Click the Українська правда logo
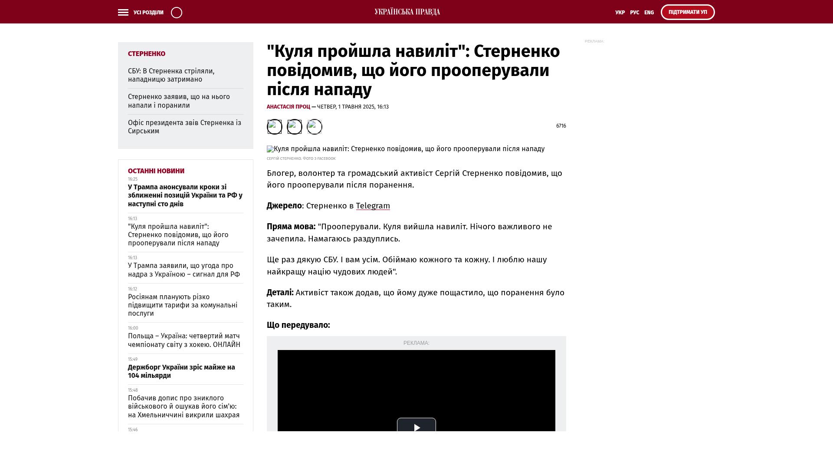The image size is (833, 469). [407, 12]
